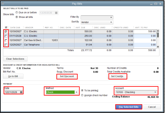Click the Cal Telephone vendor cell
Screen dimensions: 165x113
33,45
